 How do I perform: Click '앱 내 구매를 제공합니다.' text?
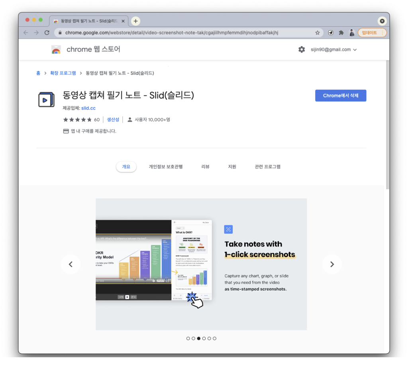pos(94,131)
